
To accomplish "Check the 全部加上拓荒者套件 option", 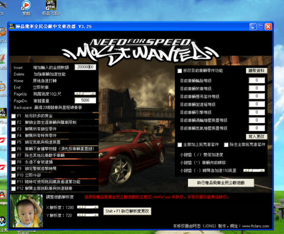I will (x=179, y=145).
